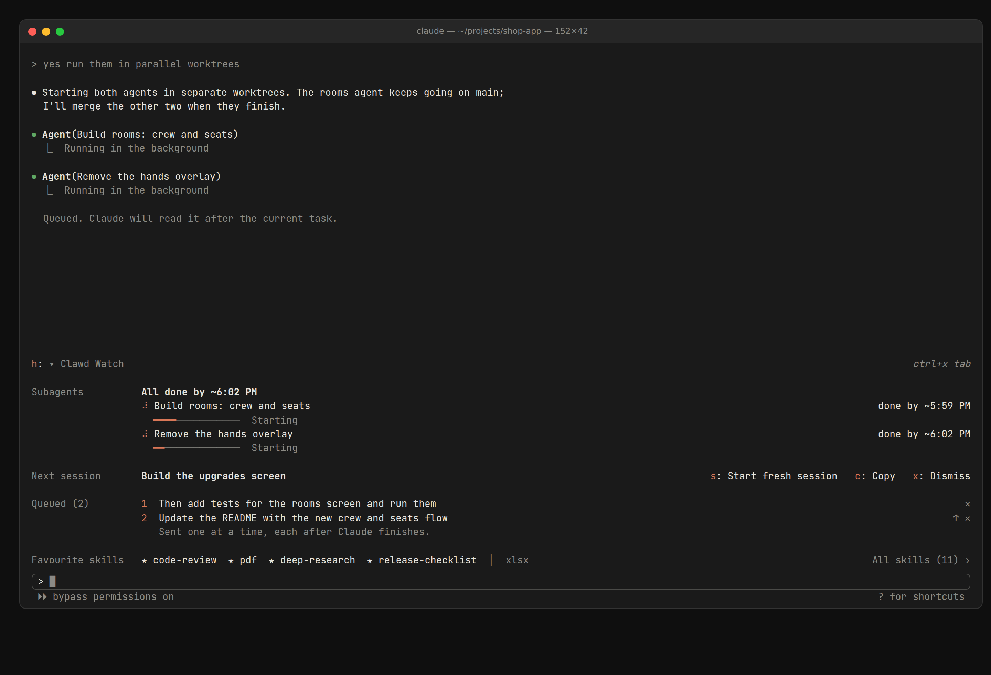Remove the README queued item with x
Screen dimensions: 991x675
tap(967, 518)
